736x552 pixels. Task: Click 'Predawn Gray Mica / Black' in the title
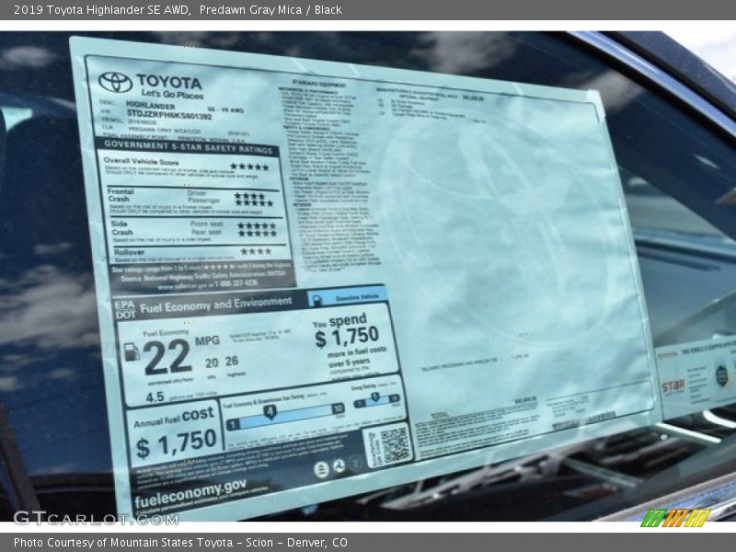click(x=270, y=10)
